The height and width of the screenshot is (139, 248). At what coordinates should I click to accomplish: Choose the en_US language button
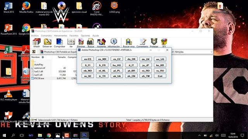tap(160, 59)
